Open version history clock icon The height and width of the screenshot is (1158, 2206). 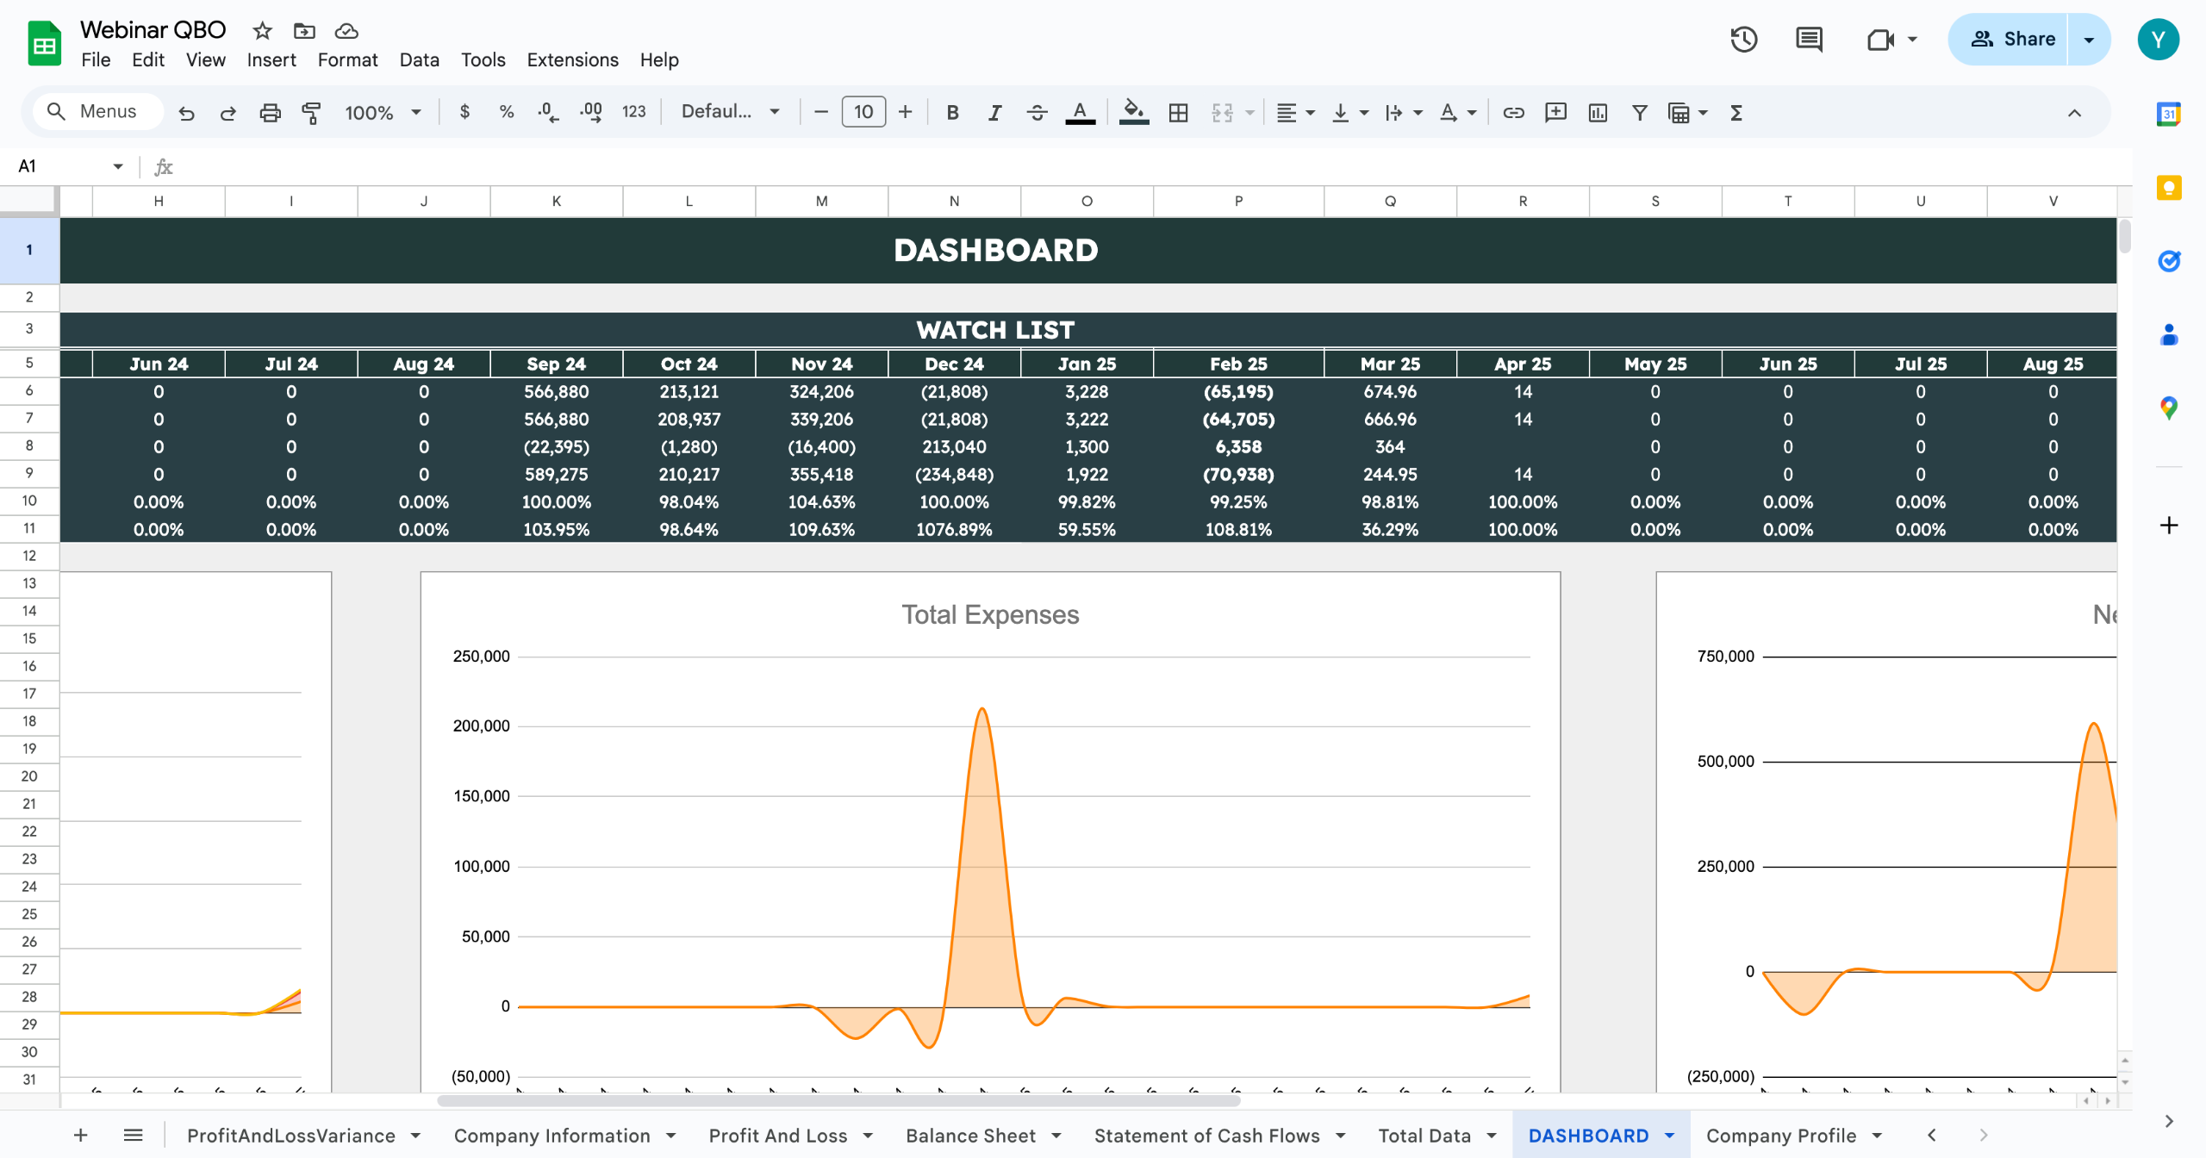coord(1743,40)
